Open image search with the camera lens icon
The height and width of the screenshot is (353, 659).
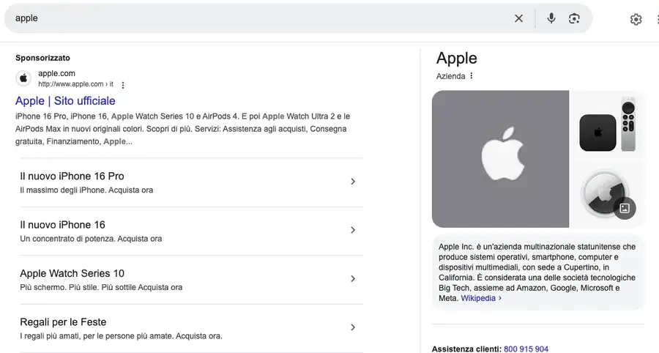(574, 18)
